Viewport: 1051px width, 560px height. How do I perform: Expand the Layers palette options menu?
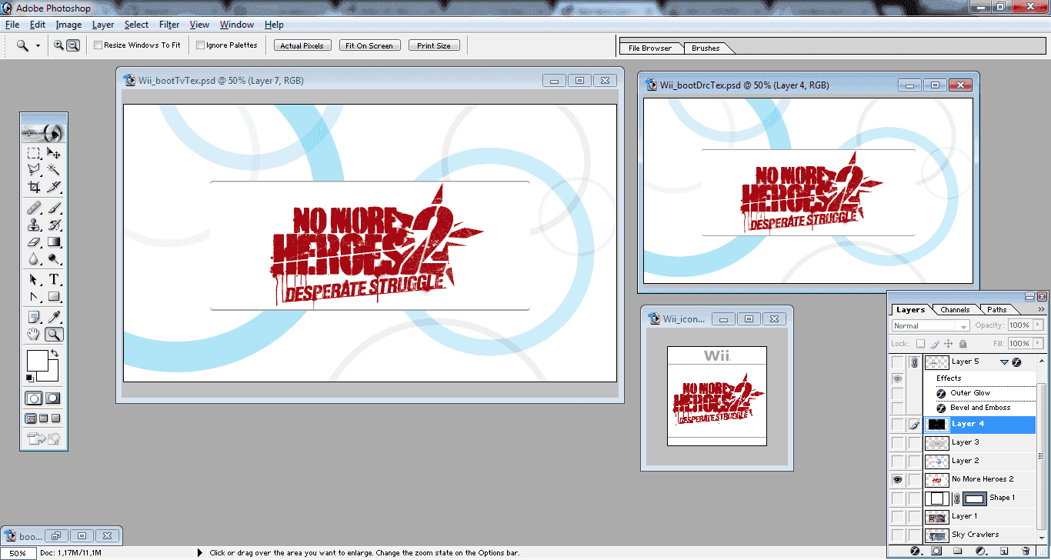[1040, 310]
